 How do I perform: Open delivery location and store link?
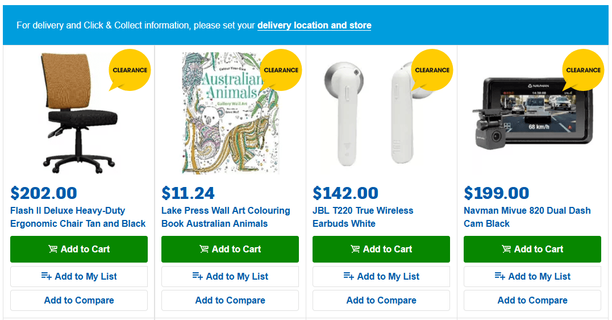[314, 26]
